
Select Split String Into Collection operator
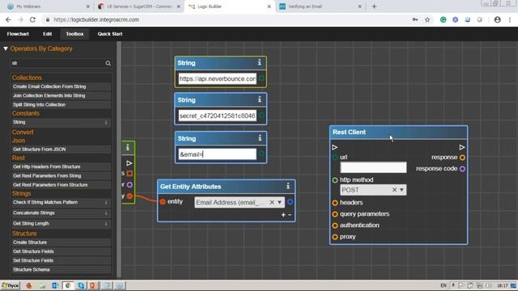(62, 104)
